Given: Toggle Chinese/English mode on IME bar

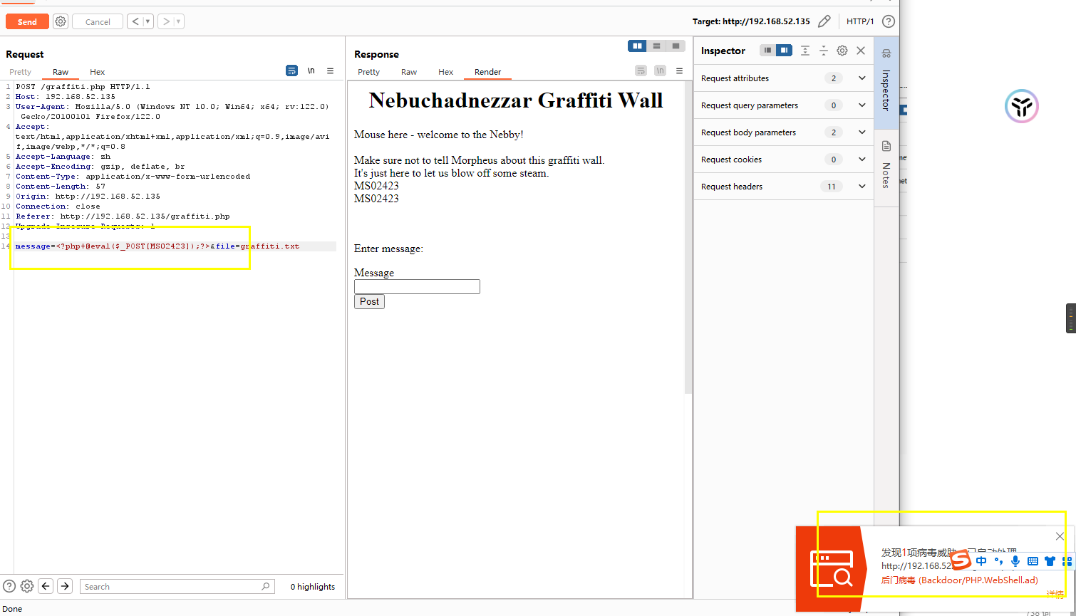Looking at the screenshot, I should pos(981,561).
